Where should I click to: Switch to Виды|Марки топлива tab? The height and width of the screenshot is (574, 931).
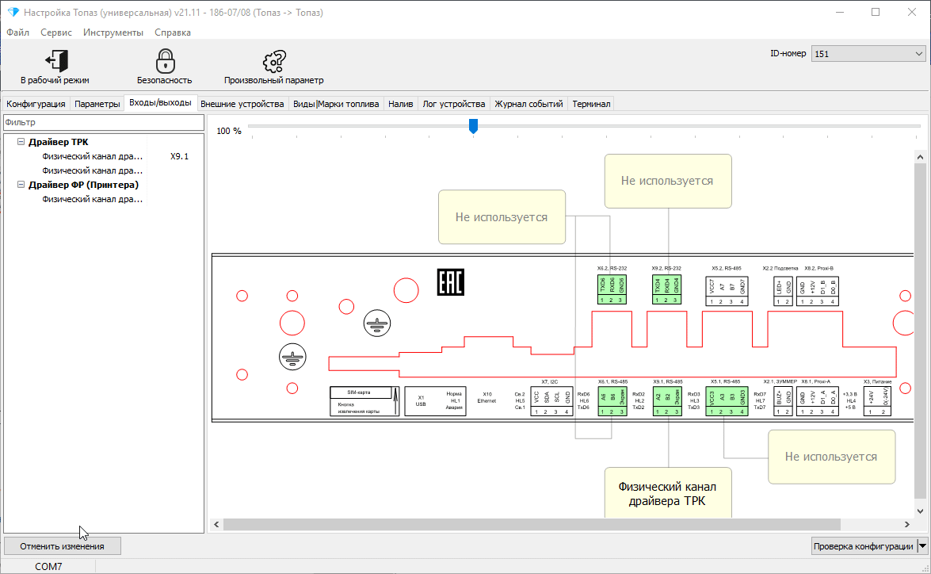click(x=335, y=103)
